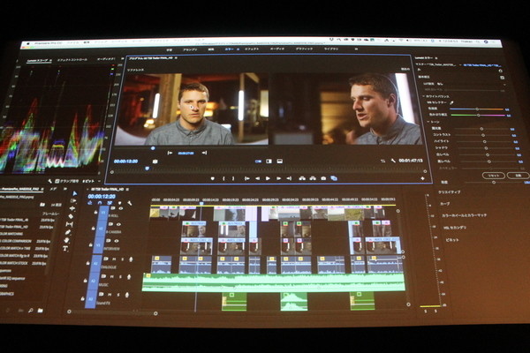Open Lumetri Scopes settings wrench
The width and height of the screenshot is (530, 353).
click(50, 181)
